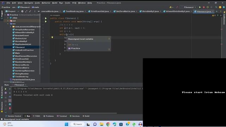Open the Refactor menu
The height and width of the screenshot is (127, 226).
(x=46, y=3)
